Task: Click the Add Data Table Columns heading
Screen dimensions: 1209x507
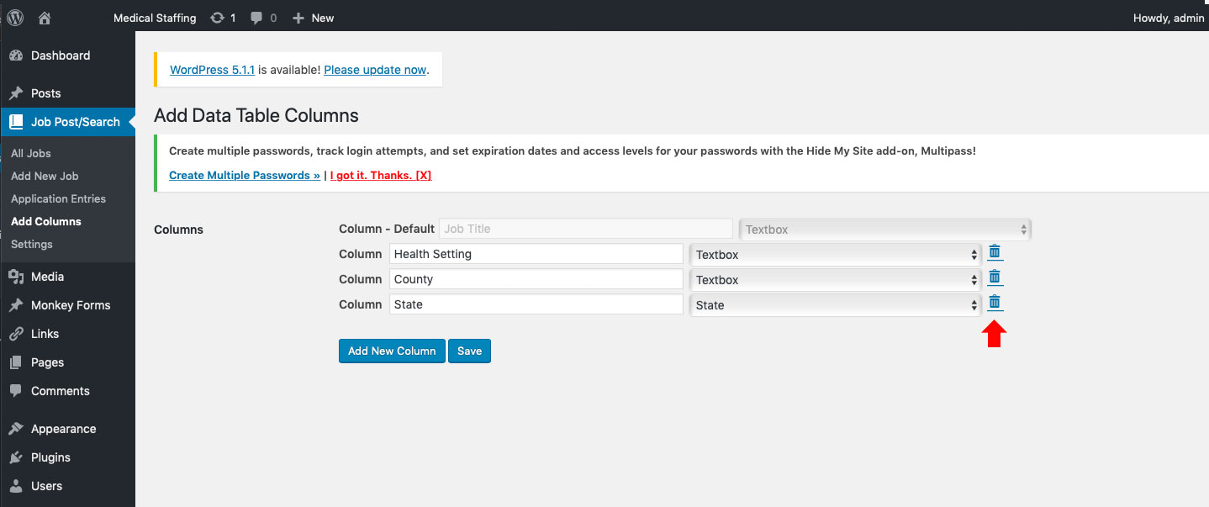Action: 256,116
